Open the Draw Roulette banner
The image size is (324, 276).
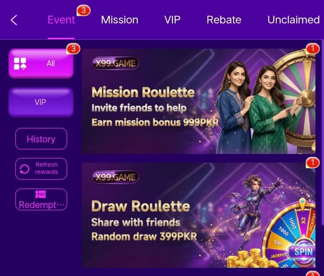click(x=199, y=215)
